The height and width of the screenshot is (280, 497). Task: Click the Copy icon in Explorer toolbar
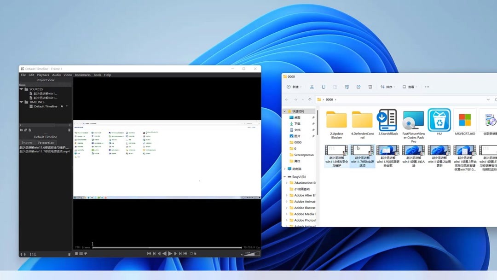coord(324,87)
